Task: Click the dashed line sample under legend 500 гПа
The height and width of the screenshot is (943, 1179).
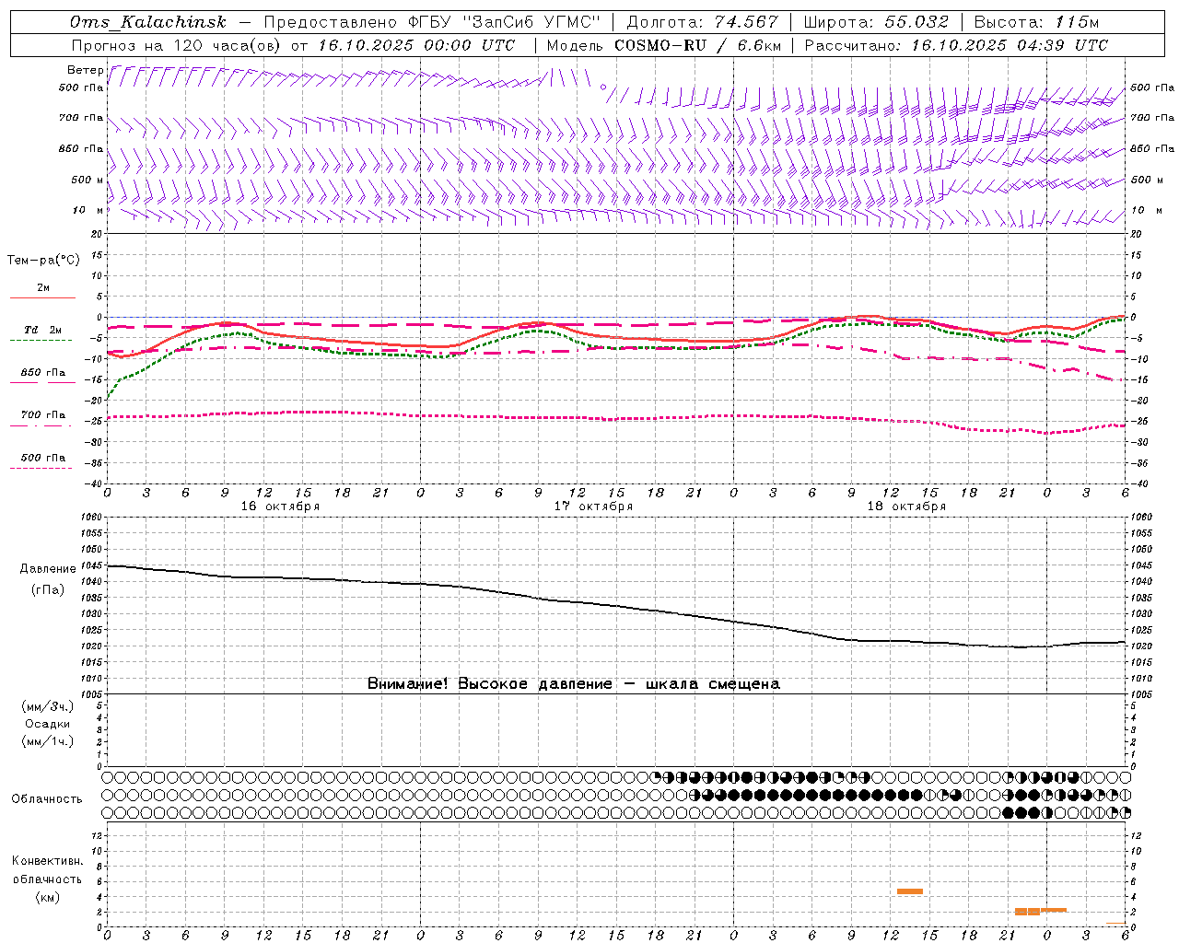Action: click(42, 468)
